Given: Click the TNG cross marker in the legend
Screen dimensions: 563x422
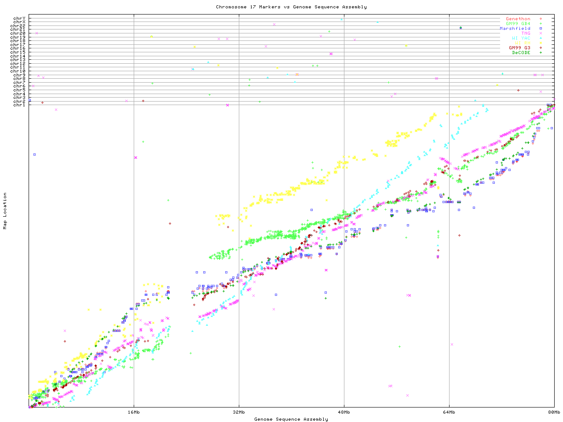Looking at the screenshot, I should pyautogui.click(x=541, y=33).
